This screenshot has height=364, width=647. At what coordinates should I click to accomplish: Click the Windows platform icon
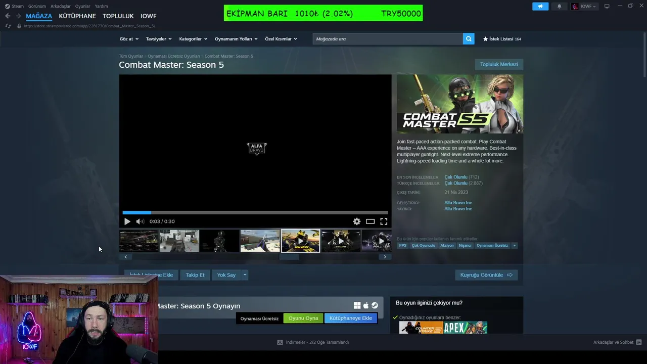point(357,305)
